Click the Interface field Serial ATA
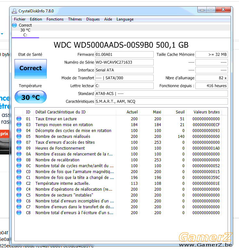 pyautogui.click(x=124, y=70)
